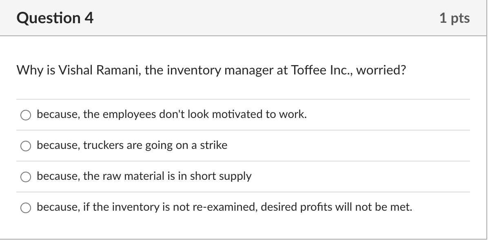Click the answer text about unmotivated employees
Viewport: 488px width, 240px height.
click(171, 115)
